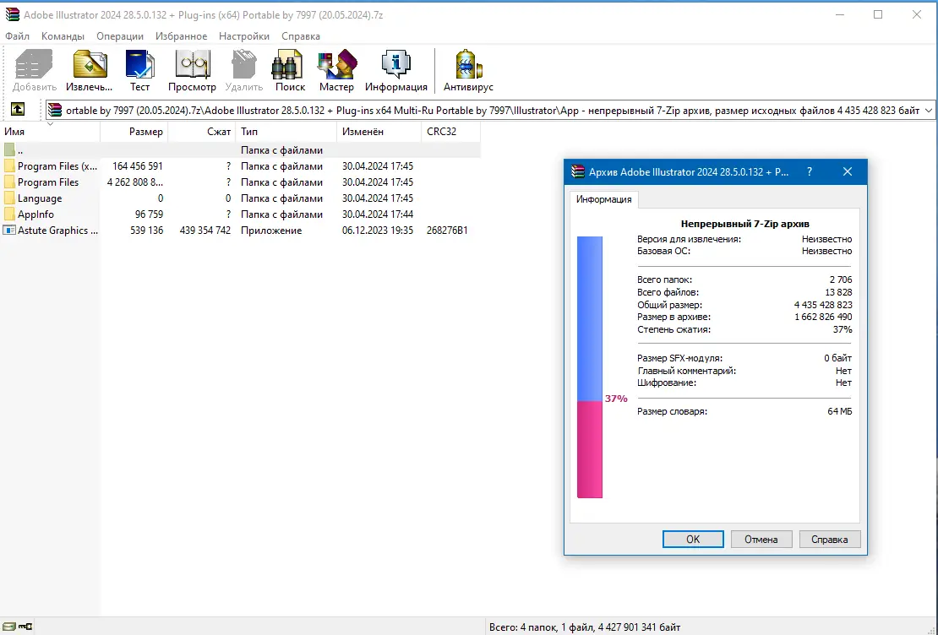Image resolution: width=938 pixels, height=635 pixels.
Task: Click the date 06.12.2023 19:35
Action: point(378,231)
